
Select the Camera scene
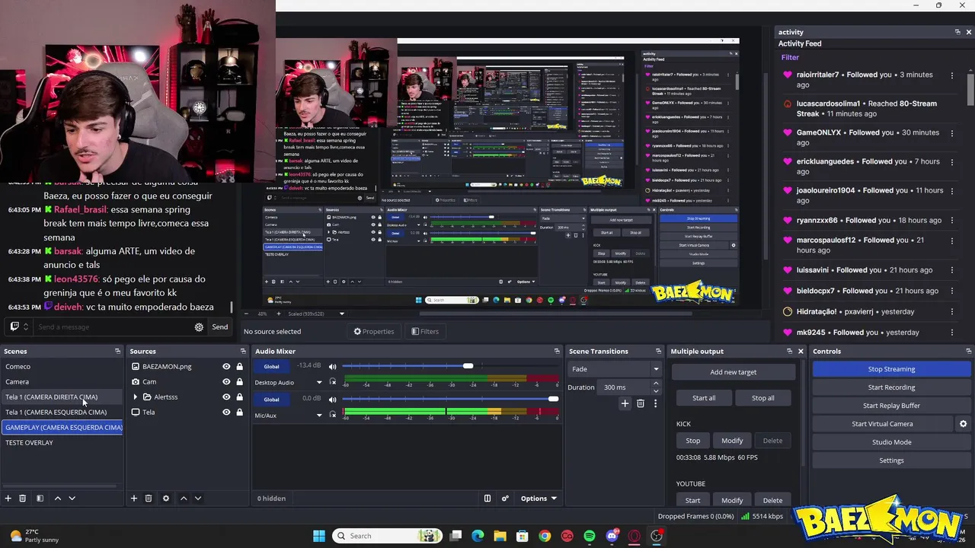click(62, 381)
